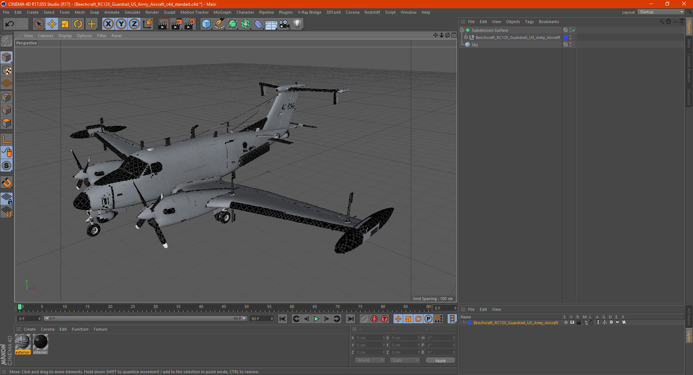Go to the start of animation
The image size is (693, 375).
[283, 319]
